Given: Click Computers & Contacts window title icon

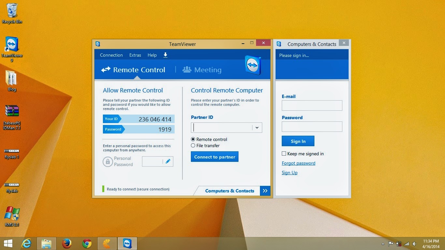Looking at the screenshot, I should pyautogui.click(x=279, y=44).
